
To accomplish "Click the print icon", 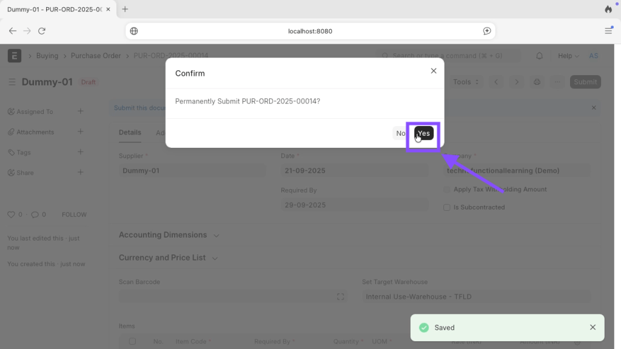I will (x=537, y=82).
